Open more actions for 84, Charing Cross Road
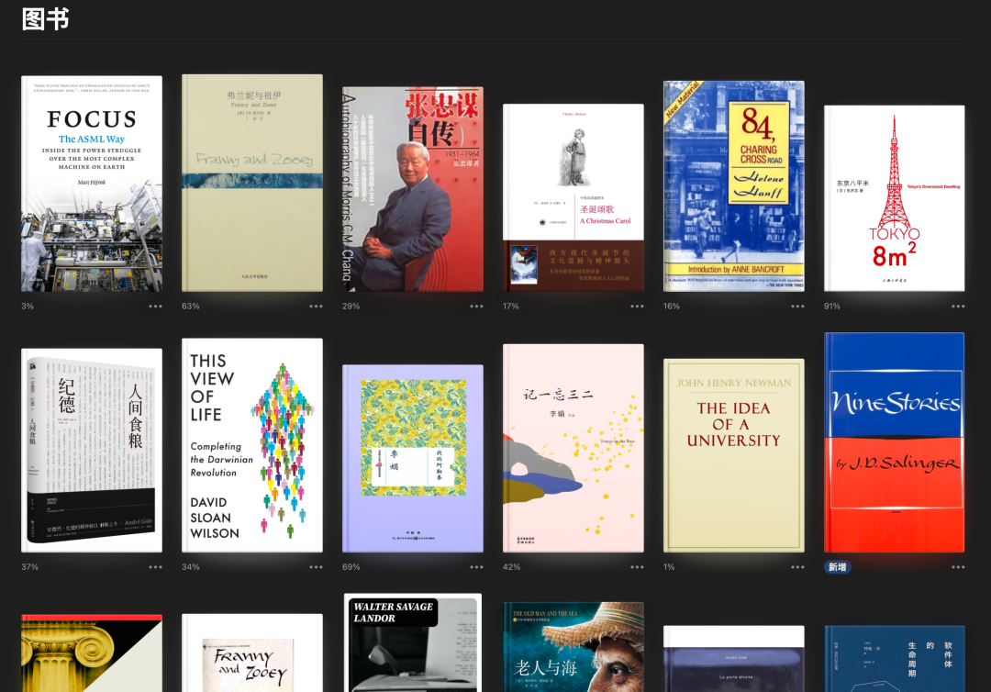 (797, 307)
